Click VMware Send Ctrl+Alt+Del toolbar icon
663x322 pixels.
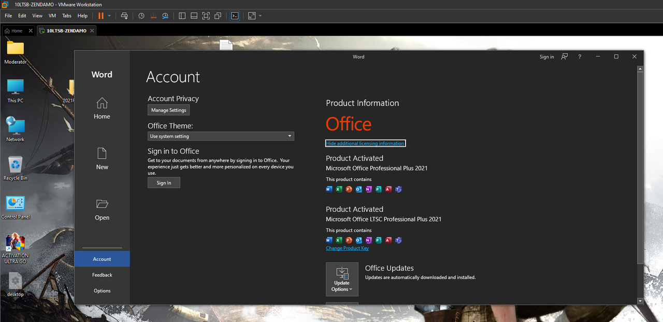pos(124,16)
